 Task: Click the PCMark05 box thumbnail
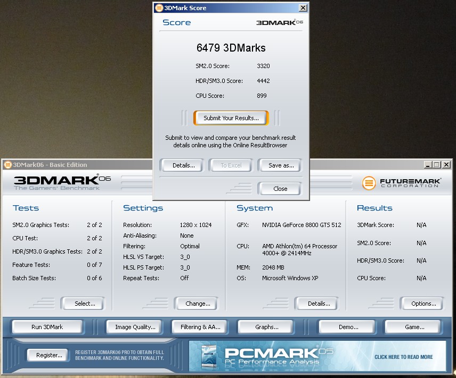209,356
